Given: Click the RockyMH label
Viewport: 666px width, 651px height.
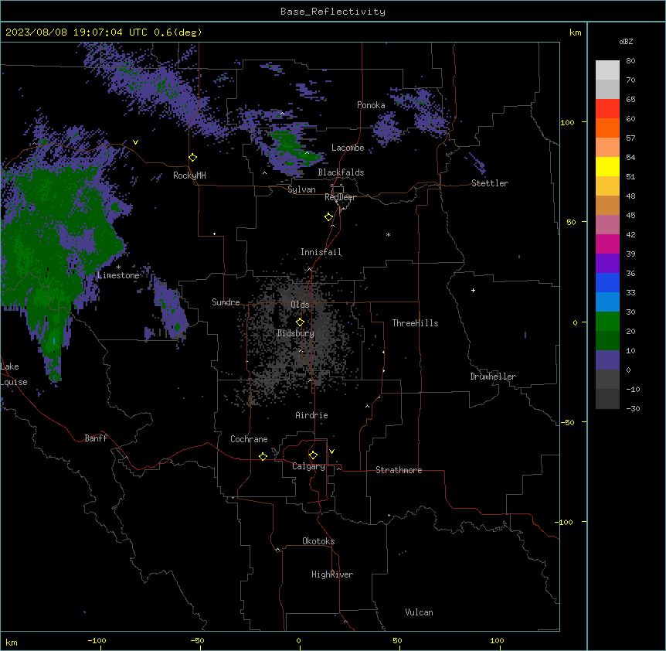Looking at the screenshot, I should (x=189, y=176).
